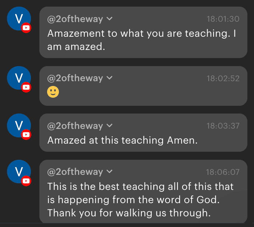The height and width of the screenshot is (227, 254).
Task: Click the message starting "This is the best teaching"
Action: pos(140,200)
